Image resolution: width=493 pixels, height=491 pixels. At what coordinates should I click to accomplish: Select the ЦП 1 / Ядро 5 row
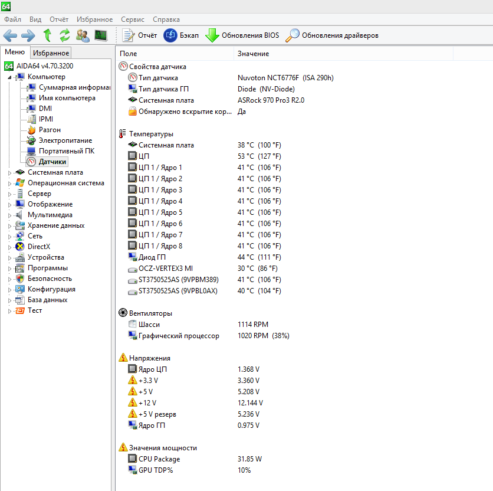[x=205, y=212]
